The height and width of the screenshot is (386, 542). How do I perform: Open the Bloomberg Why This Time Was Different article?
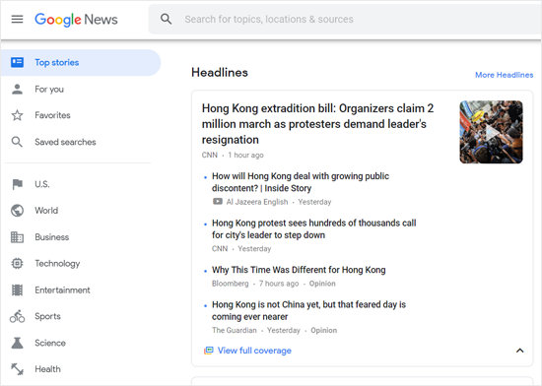299,270
